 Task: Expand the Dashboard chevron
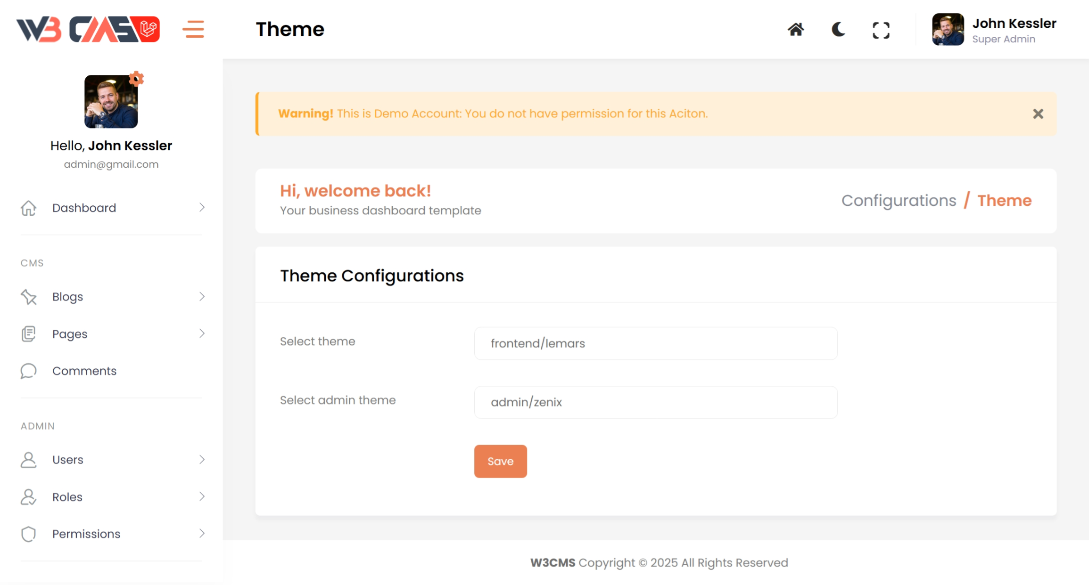click(202, 208)
